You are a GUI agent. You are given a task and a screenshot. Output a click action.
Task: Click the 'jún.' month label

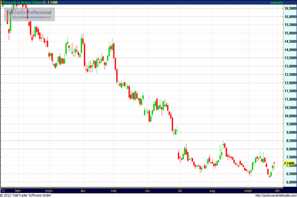click(148, 190)
